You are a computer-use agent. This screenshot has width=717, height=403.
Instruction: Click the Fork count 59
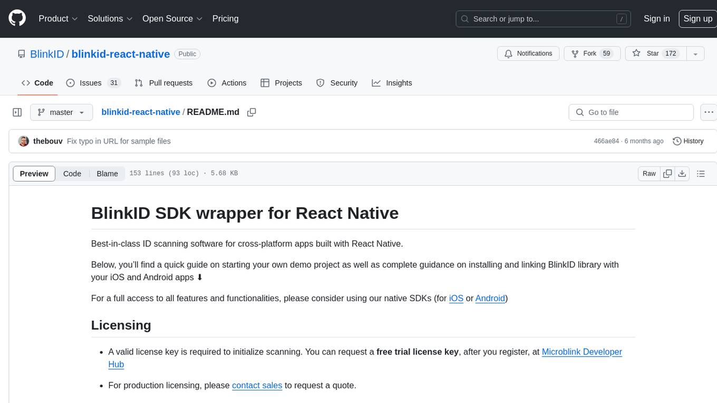coord(606,54)
